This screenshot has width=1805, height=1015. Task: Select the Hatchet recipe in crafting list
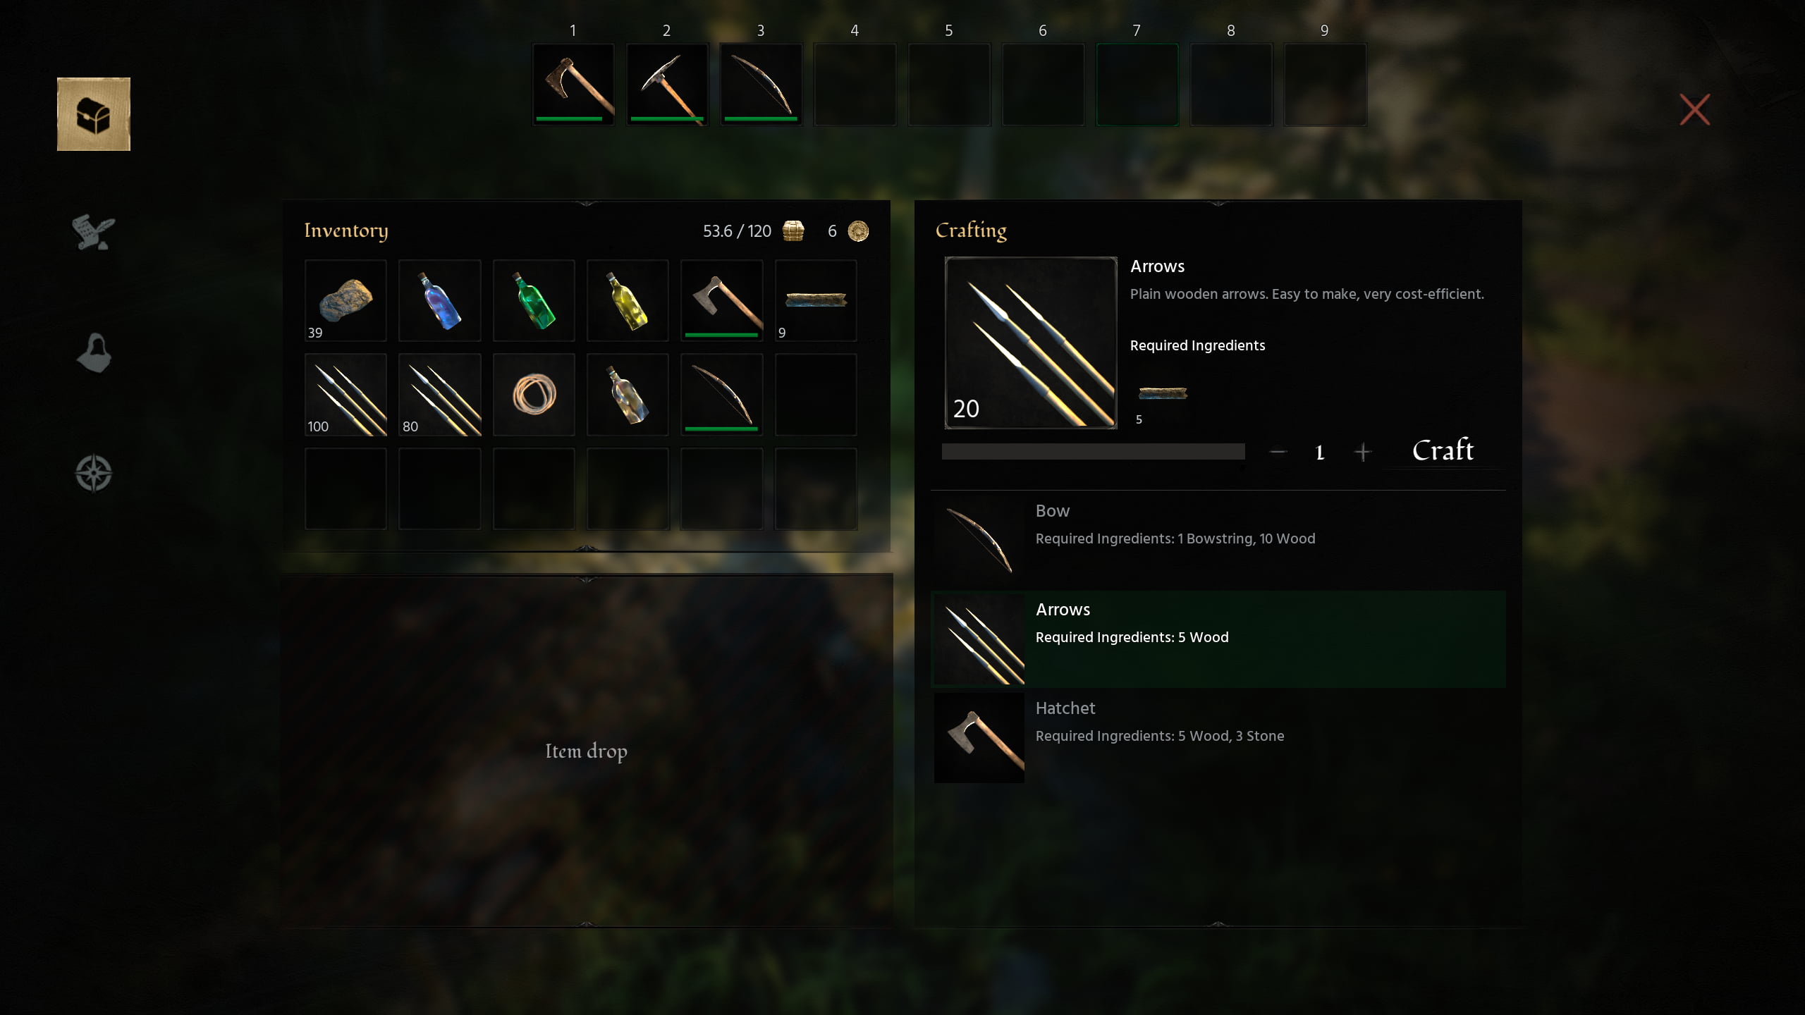pos(1218,737)
